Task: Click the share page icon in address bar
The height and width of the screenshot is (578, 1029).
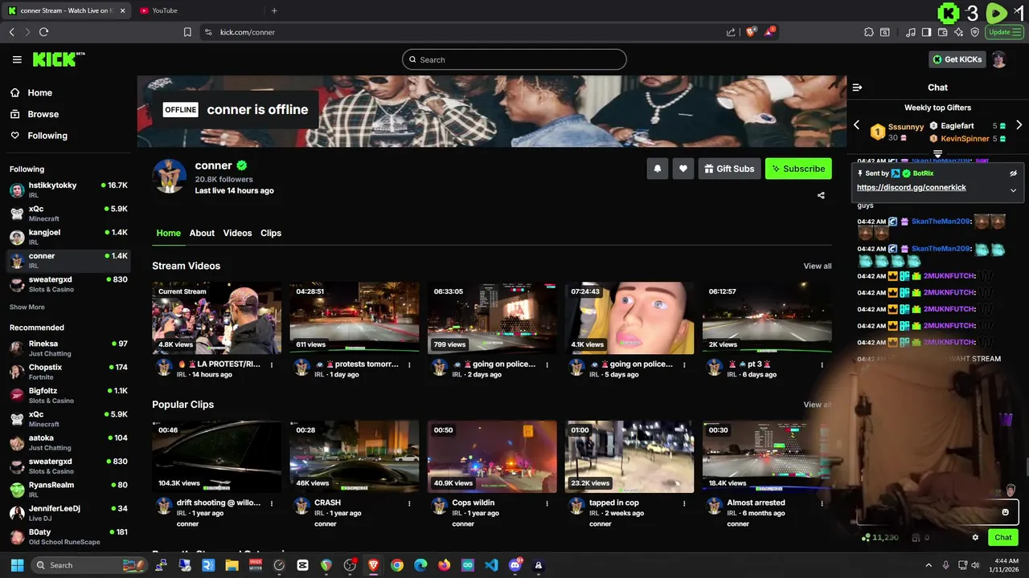Action: (731, 32)
